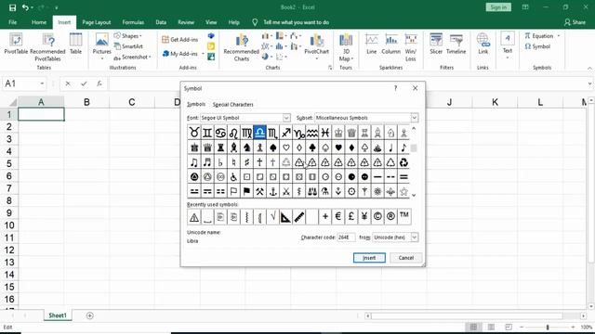
Task: Click the Symbol dialog help question mark
Action: pos(395,88)
